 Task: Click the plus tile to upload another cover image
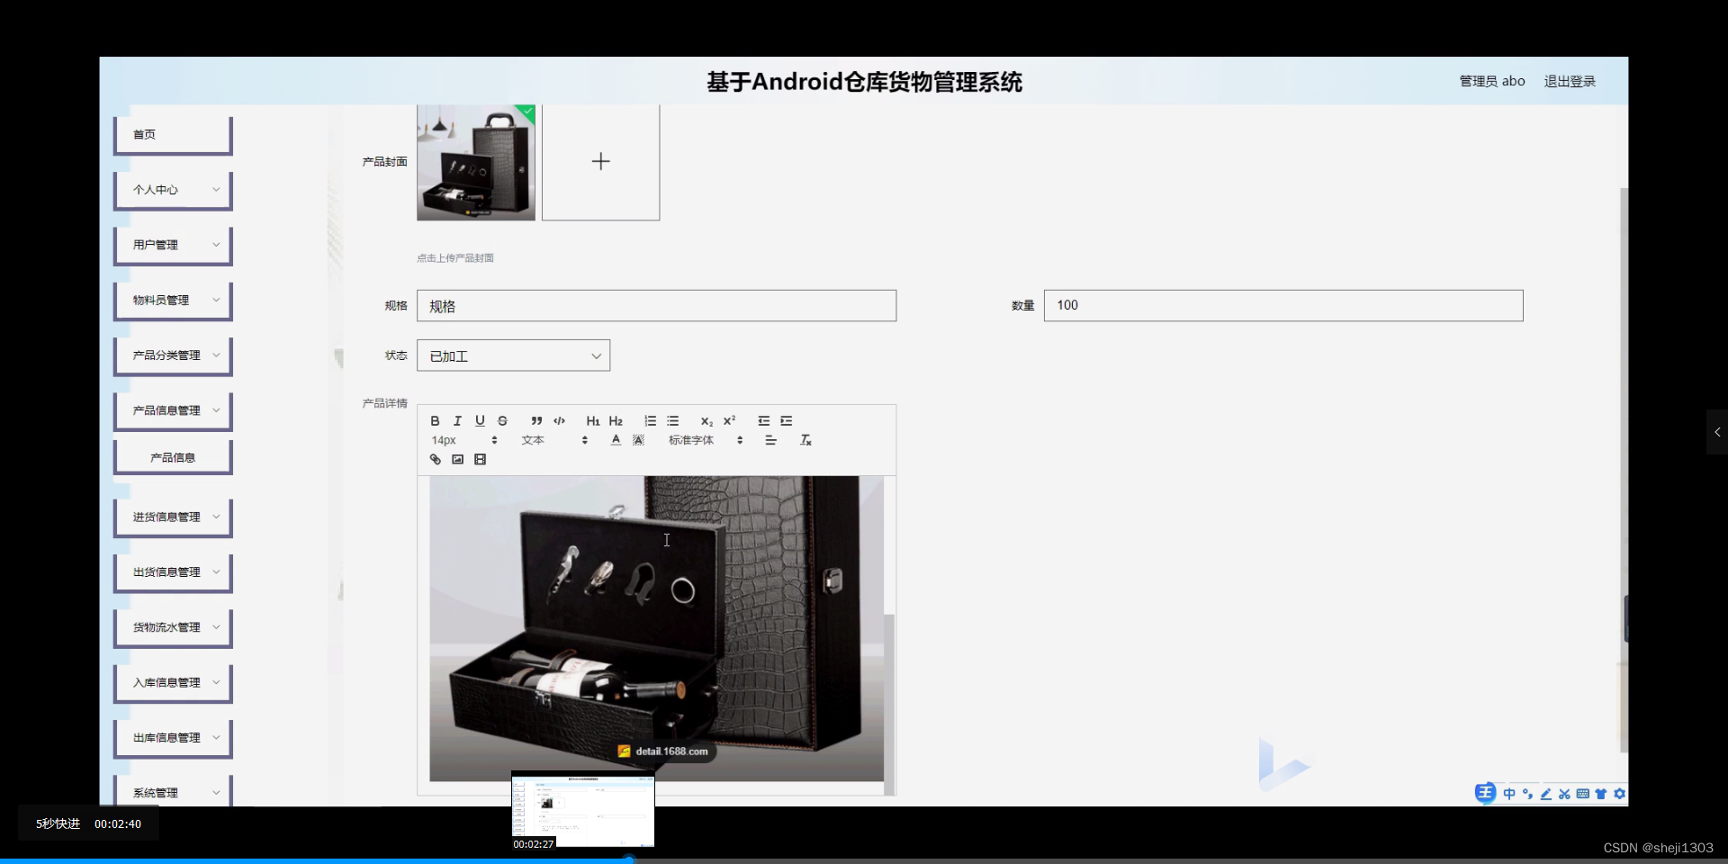pyautogui.click(x=600, y=161)
